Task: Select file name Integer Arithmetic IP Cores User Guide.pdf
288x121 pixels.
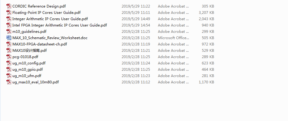Action: pos(50,19)
